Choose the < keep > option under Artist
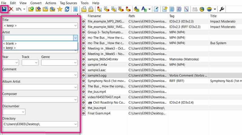The image size is (242, 135). [9, 48]
